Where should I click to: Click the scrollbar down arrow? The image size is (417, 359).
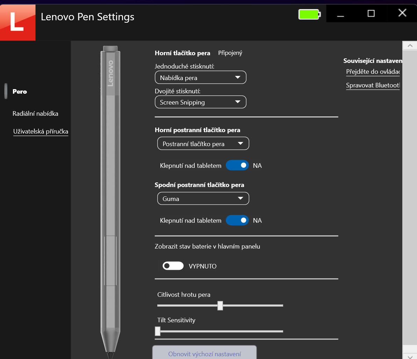point(410,356)
